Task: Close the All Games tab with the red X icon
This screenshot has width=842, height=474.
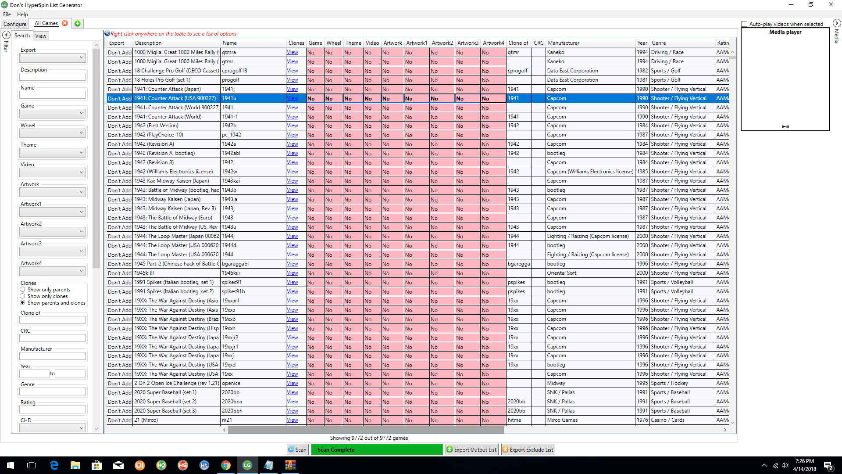Action: tap(65, 23)
